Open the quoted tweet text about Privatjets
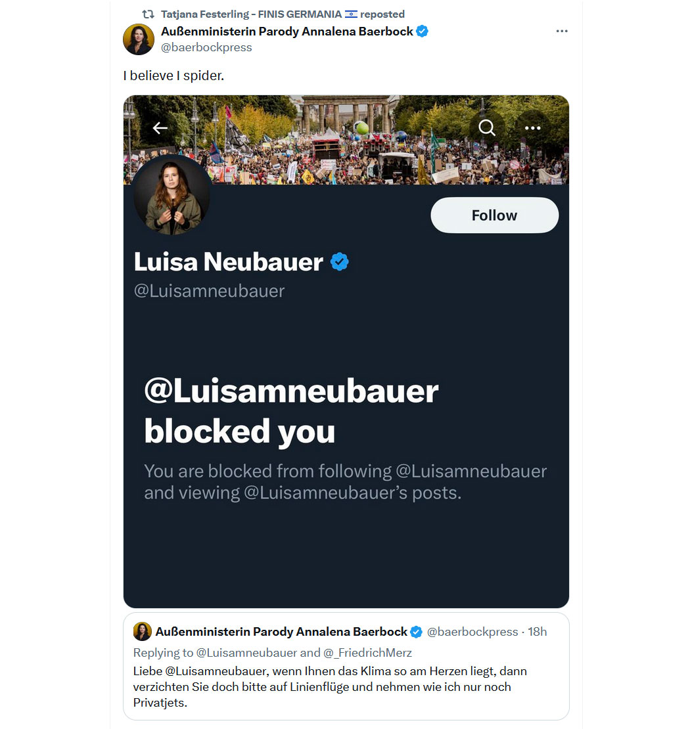690x729 pixels. coord(330,687)
